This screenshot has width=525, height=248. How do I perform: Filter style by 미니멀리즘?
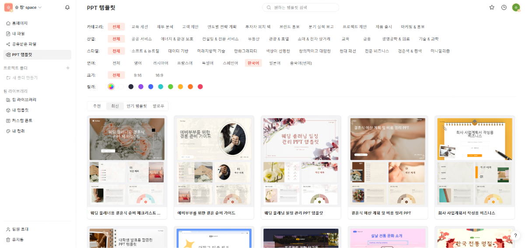tap(440, 51)
